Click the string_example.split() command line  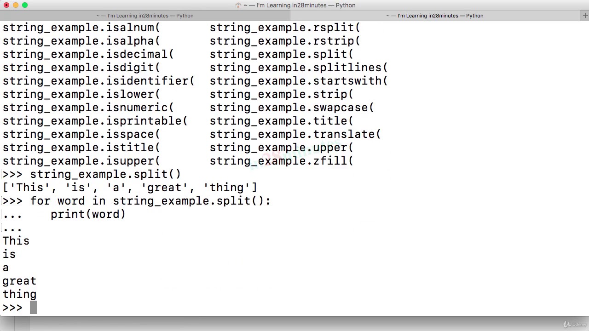tap(105, 174)
